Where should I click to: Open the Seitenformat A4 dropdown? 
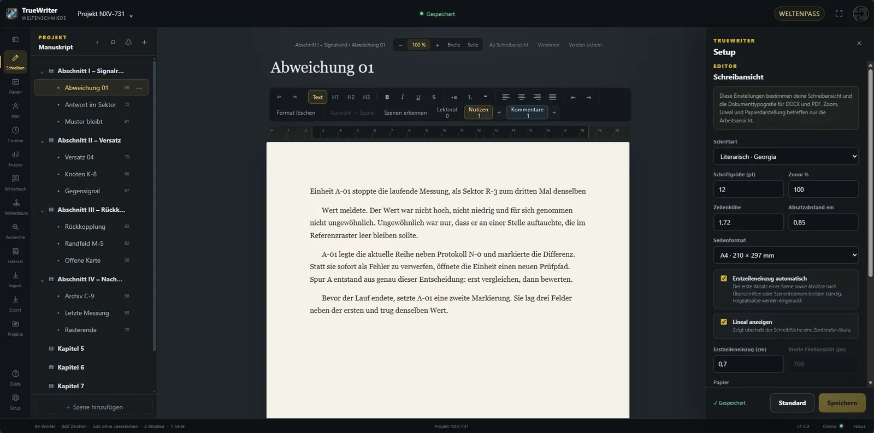click(786, 255)
